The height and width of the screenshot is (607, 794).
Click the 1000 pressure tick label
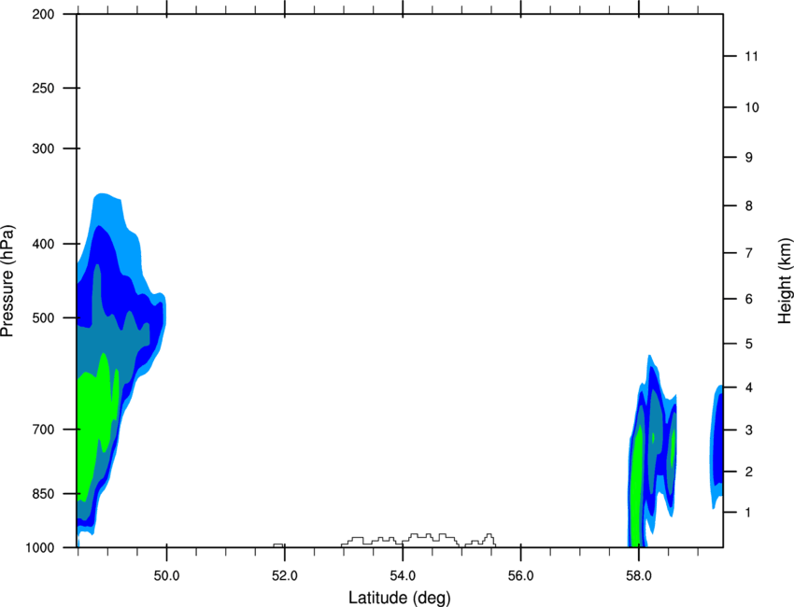(40, 548)
